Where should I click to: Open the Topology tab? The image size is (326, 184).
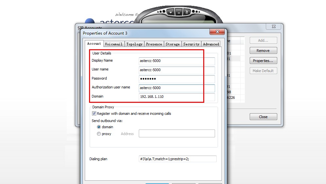pyautogui.click(x=134, y=44)
